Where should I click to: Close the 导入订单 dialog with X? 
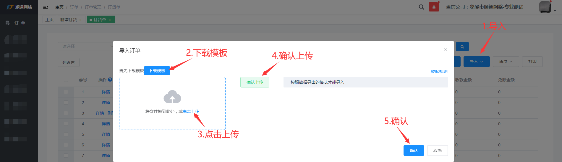pyautogui.click(x=445, y=50)
